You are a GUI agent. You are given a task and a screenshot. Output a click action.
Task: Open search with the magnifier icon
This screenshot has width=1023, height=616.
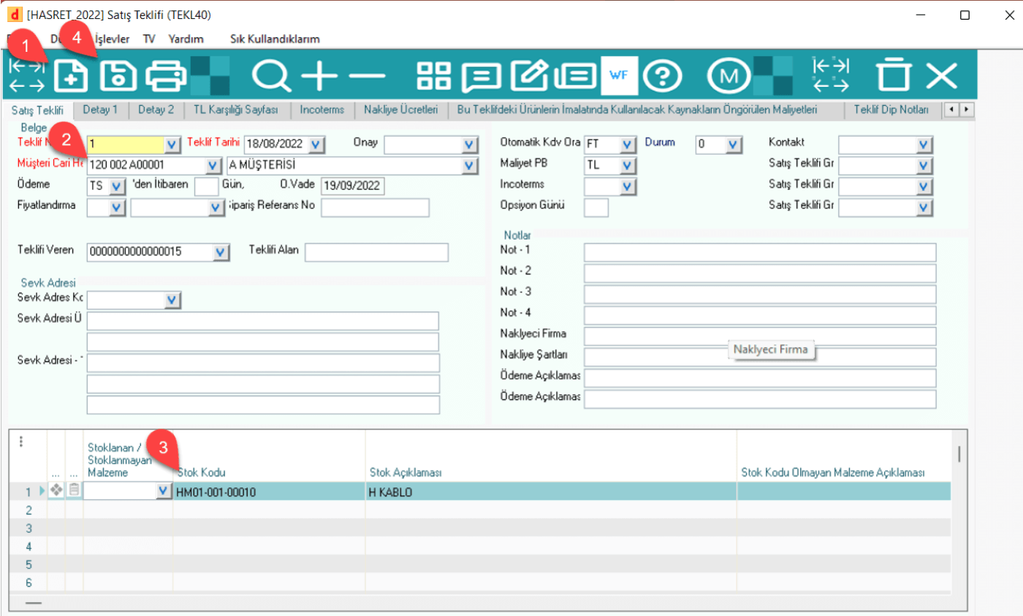click(x=272, y=75)
